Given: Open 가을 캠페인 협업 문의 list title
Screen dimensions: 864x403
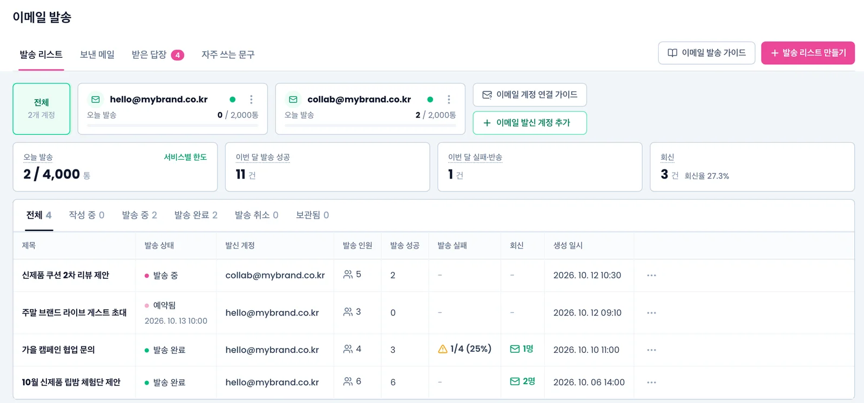Looking at the screenshot, I should [x=58, y=350].
